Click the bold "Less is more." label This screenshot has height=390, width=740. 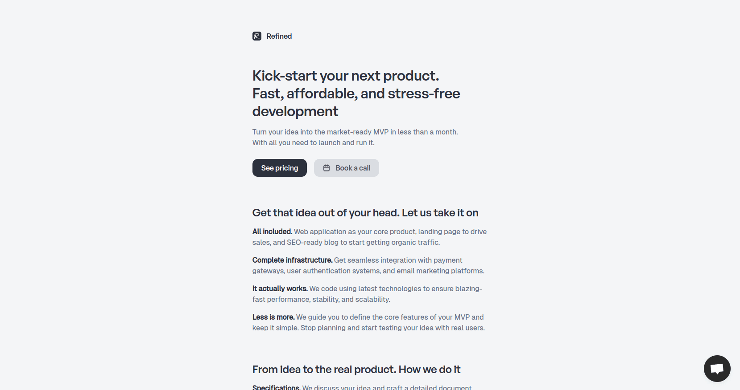coord(273,317)
